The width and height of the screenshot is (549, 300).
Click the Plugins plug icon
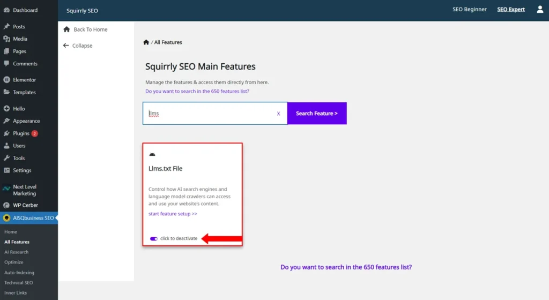[6, 133]
